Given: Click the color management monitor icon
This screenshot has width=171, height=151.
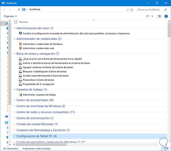Looking at the screenshot, I should coord(21,33).
